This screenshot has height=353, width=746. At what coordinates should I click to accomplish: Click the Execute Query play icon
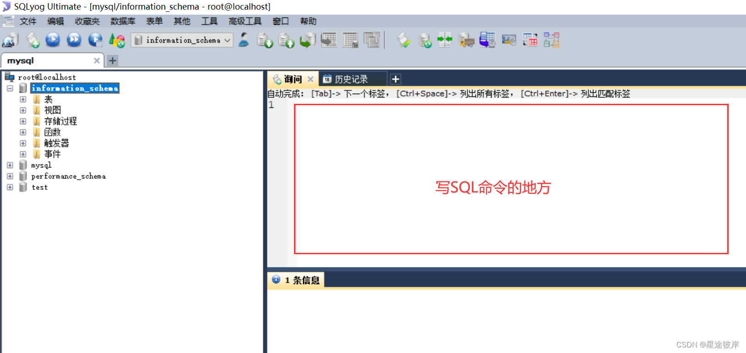click(x=53, y=40)
